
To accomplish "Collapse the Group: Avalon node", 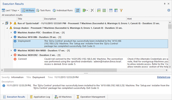I will point(7,28).
